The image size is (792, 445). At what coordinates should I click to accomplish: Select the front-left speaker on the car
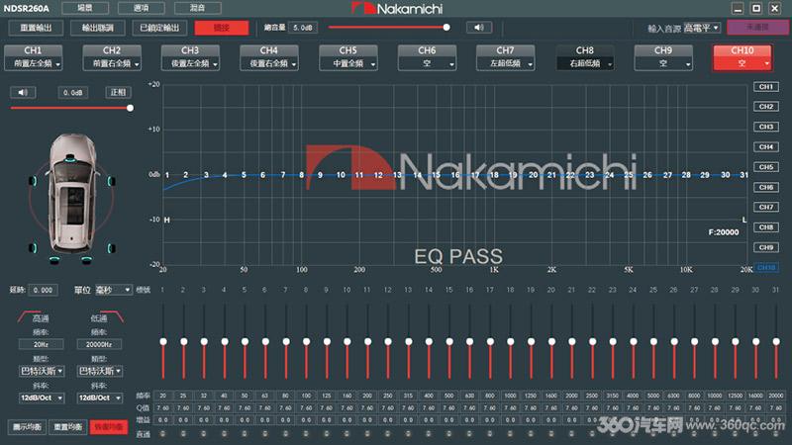click(33, 181)
